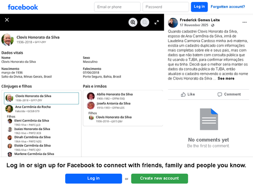Click the Comment button

coord(229,94)
